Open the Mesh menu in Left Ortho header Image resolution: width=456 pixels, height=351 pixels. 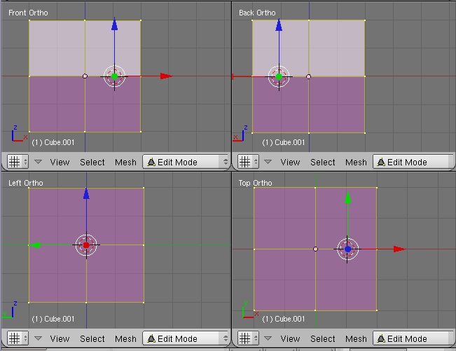point(125,338)
